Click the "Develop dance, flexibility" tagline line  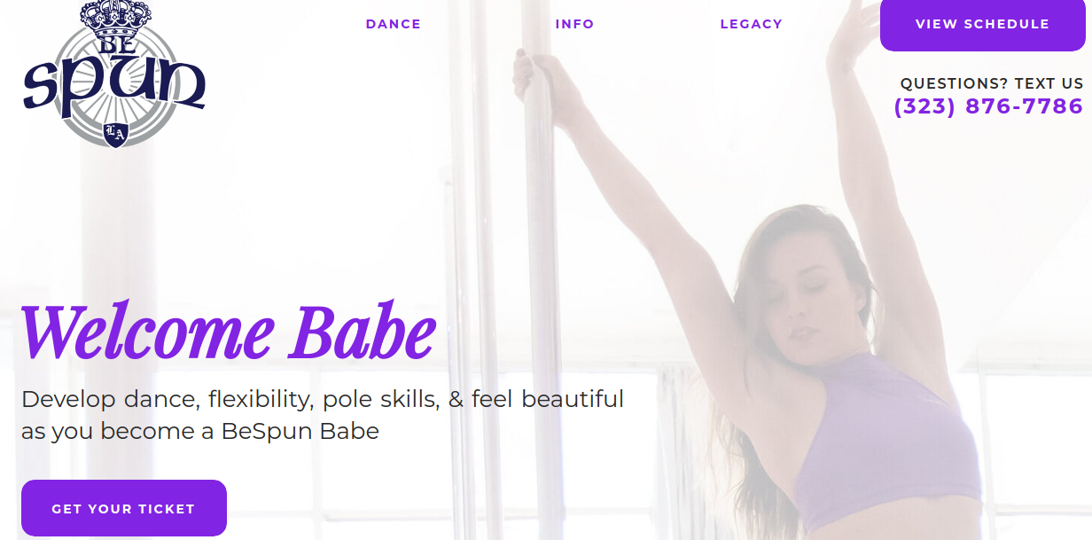(x=323, y=399)
